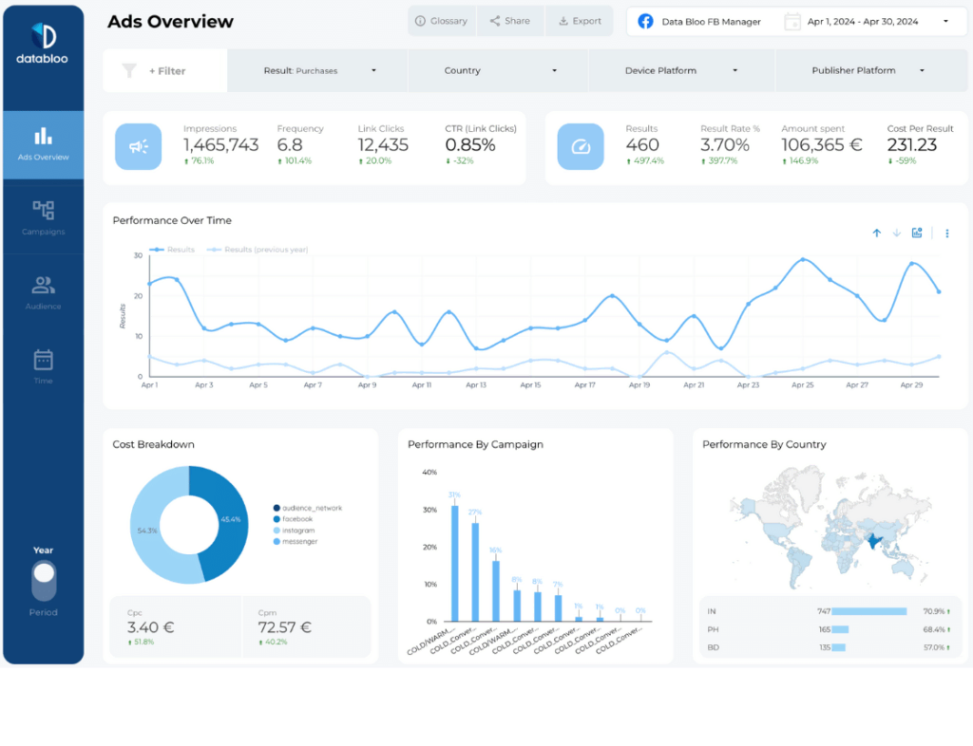Image resolution: width=973 pixels, height=746 pixels.
Task: Click the chart explore icon
Action: click(x=917, y=233)
